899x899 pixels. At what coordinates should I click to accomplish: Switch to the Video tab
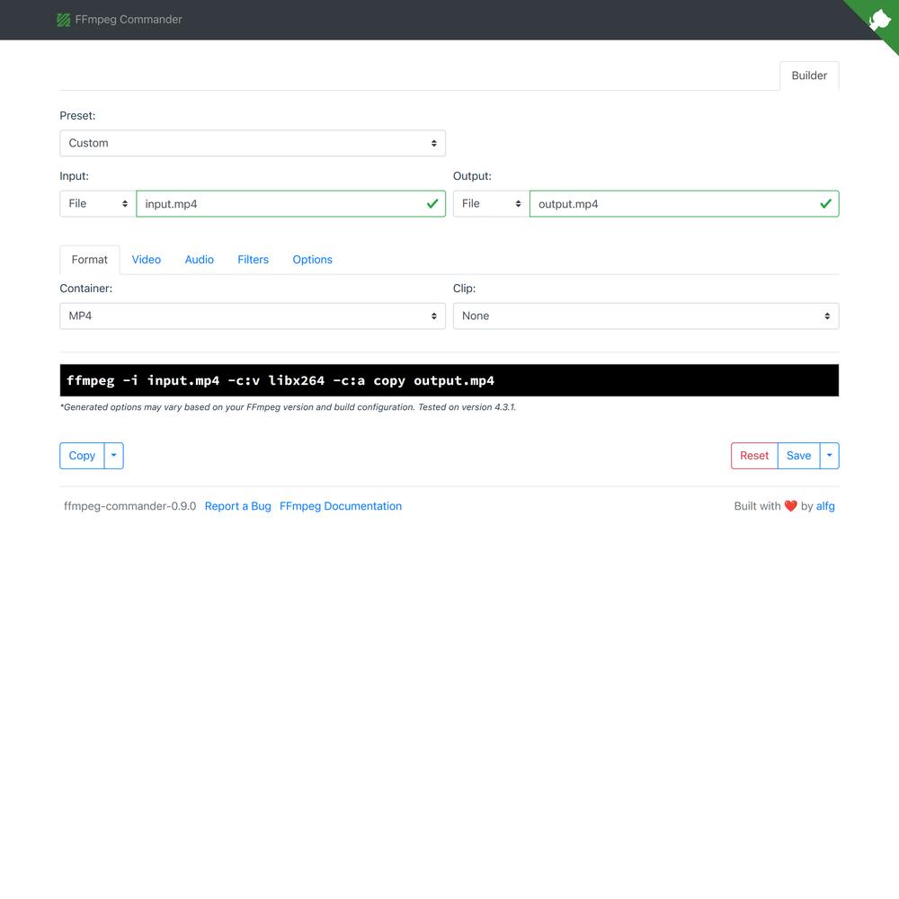(147, 260)
